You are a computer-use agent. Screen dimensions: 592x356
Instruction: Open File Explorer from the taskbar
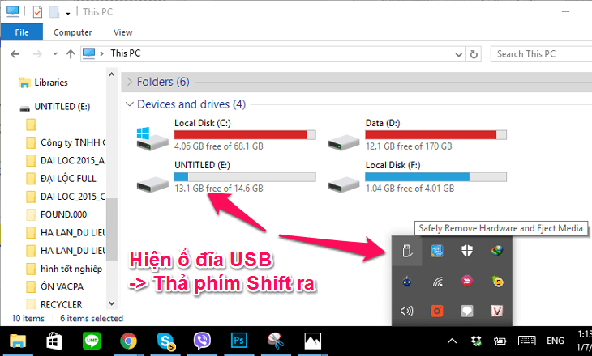pos(17,341)
